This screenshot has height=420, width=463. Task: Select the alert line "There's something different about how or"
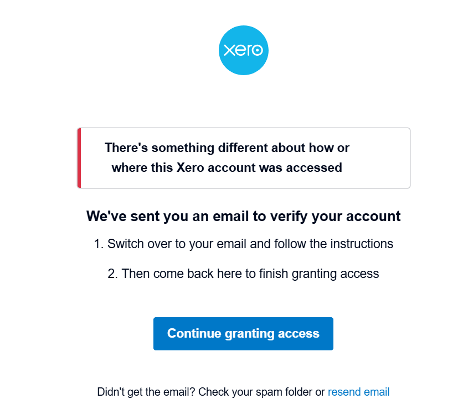(x=227, y=148)
